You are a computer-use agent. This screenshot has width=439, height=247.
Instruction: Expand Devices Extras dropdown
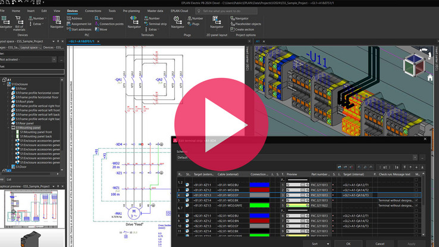pos(43,24)
